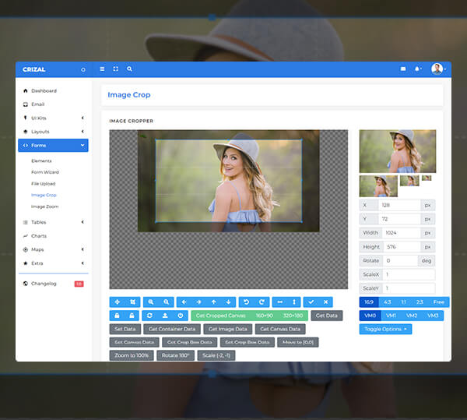Click the 320×180 canvas button

point(293,316)
